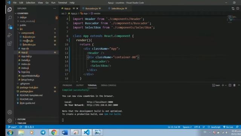Screen dimensions: 241x136
Task: Open Explorer more actions ellipsis
Action: [55, 8]
